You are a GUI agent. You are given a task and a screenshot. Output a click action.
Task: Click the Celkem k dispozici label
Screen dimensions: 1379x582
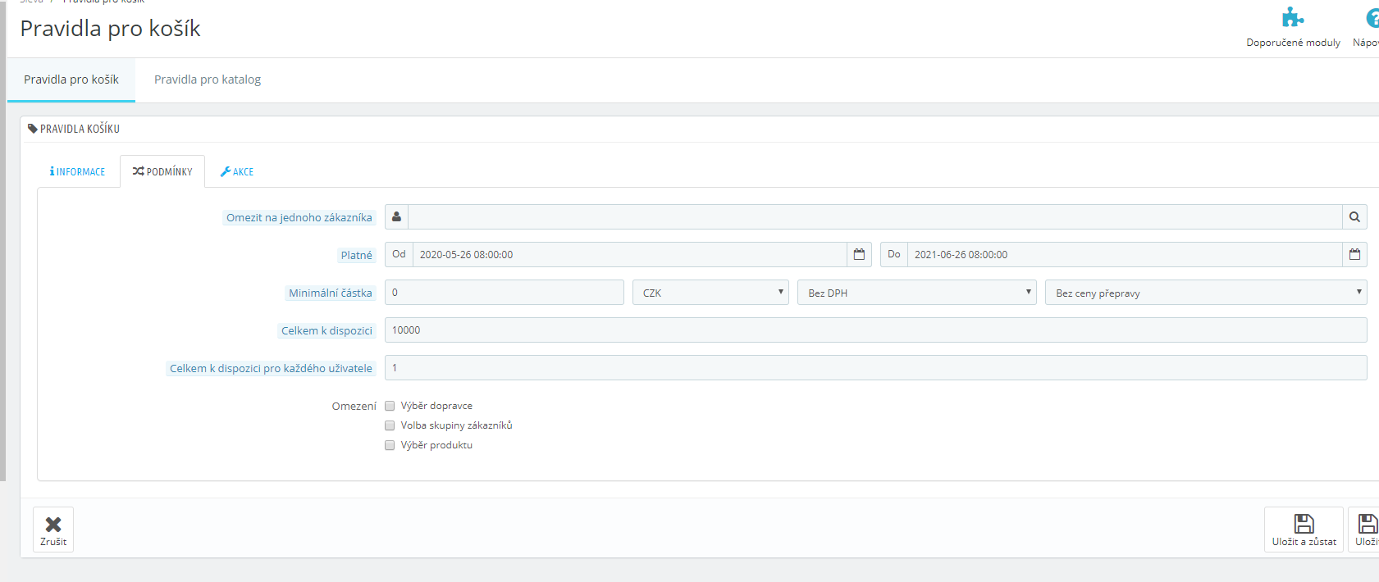(x=326, y=330)
